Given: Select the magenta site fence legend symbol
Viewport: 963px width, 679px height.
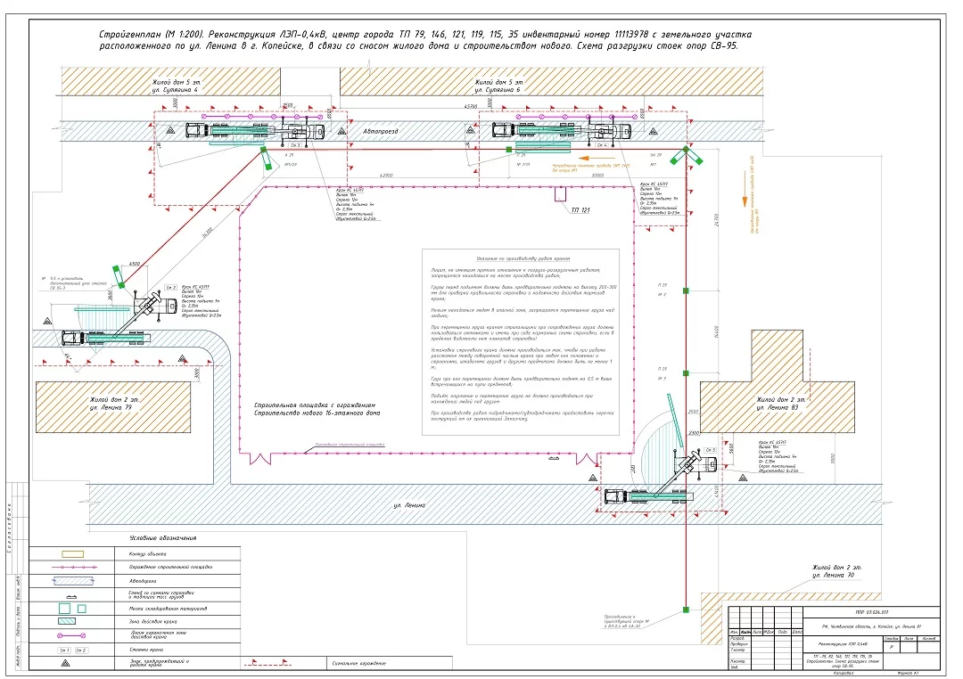Looking at the screenshot, I should 72,566.
